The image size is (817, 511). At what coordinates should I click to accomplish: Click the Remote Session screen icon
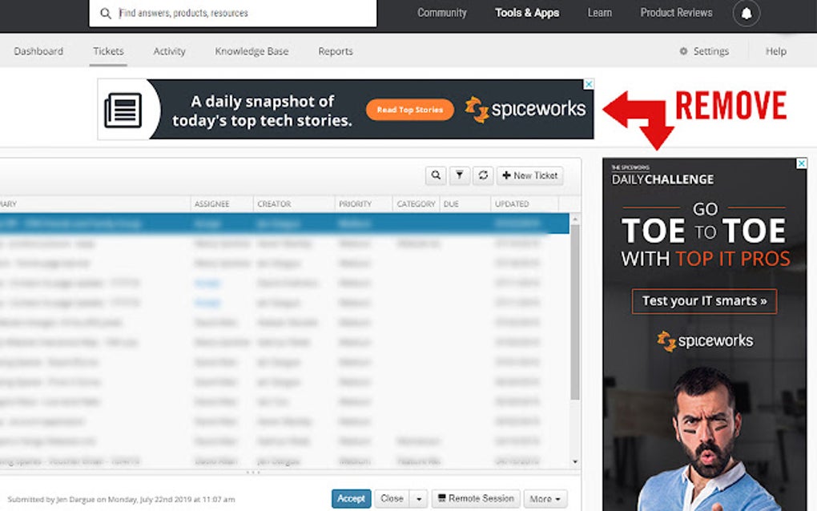click(x=442, y=498)
